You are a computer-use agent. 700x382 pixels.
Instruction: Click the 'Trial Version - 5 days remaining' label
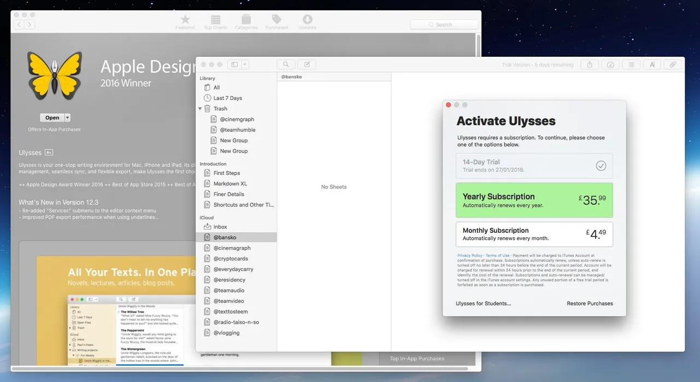538,64
